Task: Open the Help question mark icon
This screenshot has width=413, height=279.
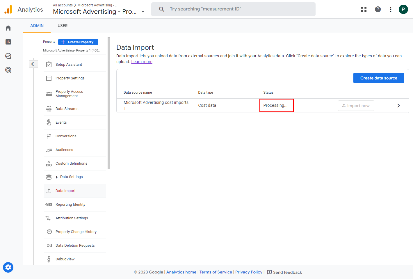Action: pyautogui.click(x=378, y=9)
